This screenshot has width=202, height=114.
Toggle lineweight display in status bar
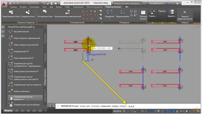click(x=159, y=111)
